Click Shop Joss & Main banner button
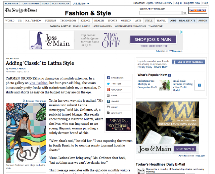Viewport: 215px width, 174px height. pyautogui.click(x=153, y=40)
